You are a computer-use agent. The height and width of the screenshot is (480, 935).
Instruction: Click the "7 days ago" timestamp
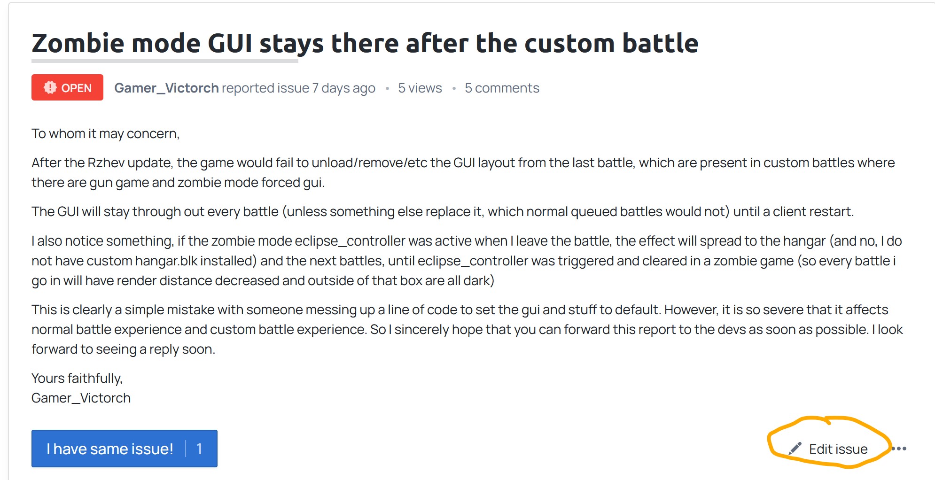[343, 88]
